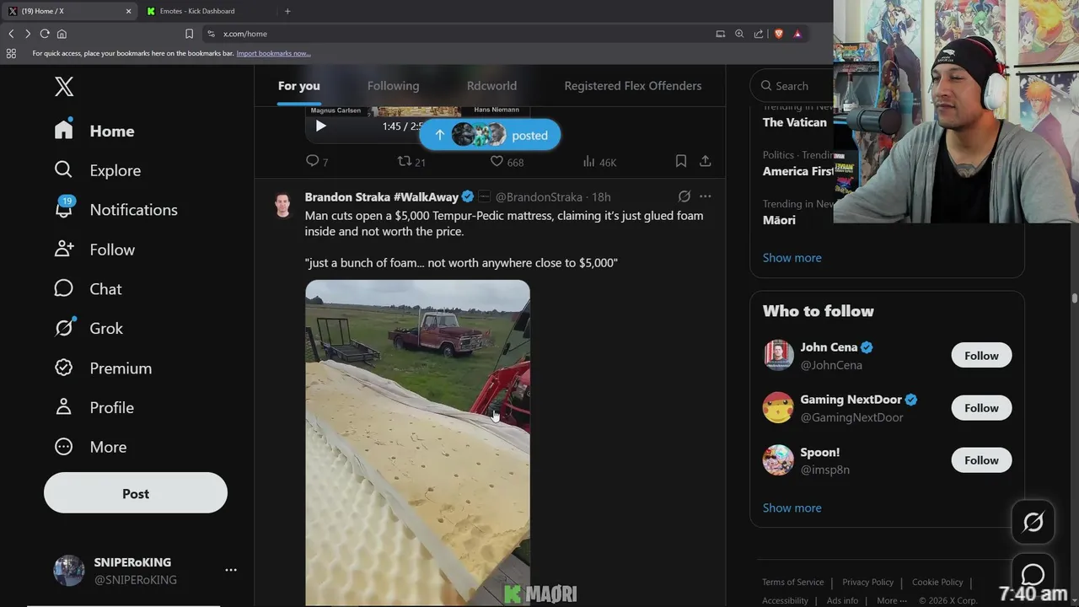1079x607 pixels.
Task: Switch to the For you tab
Action: click(299, 86)
